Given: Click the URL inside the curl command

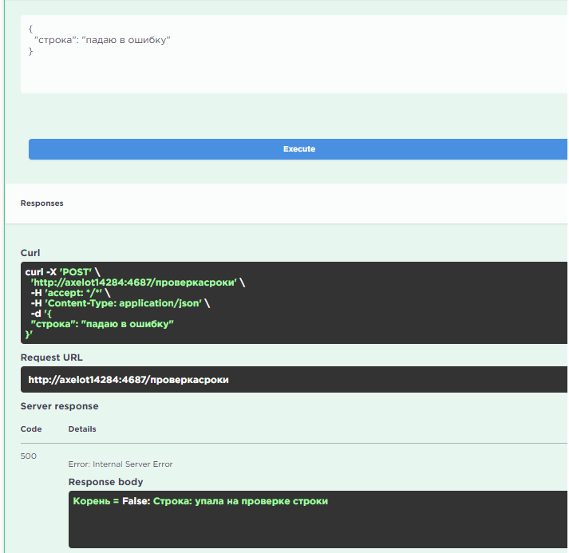Looking at the screenshot, I should pos(134,282).
